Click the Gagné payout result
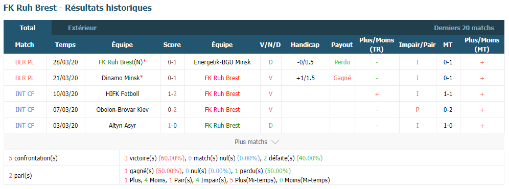 (342, 78)
